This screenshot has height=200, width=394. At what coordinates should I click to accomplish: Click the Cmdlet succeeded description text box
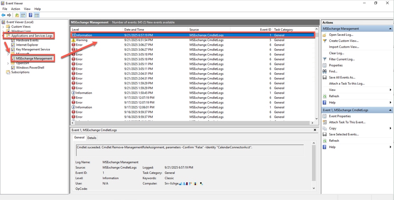[x=189, y=150]
